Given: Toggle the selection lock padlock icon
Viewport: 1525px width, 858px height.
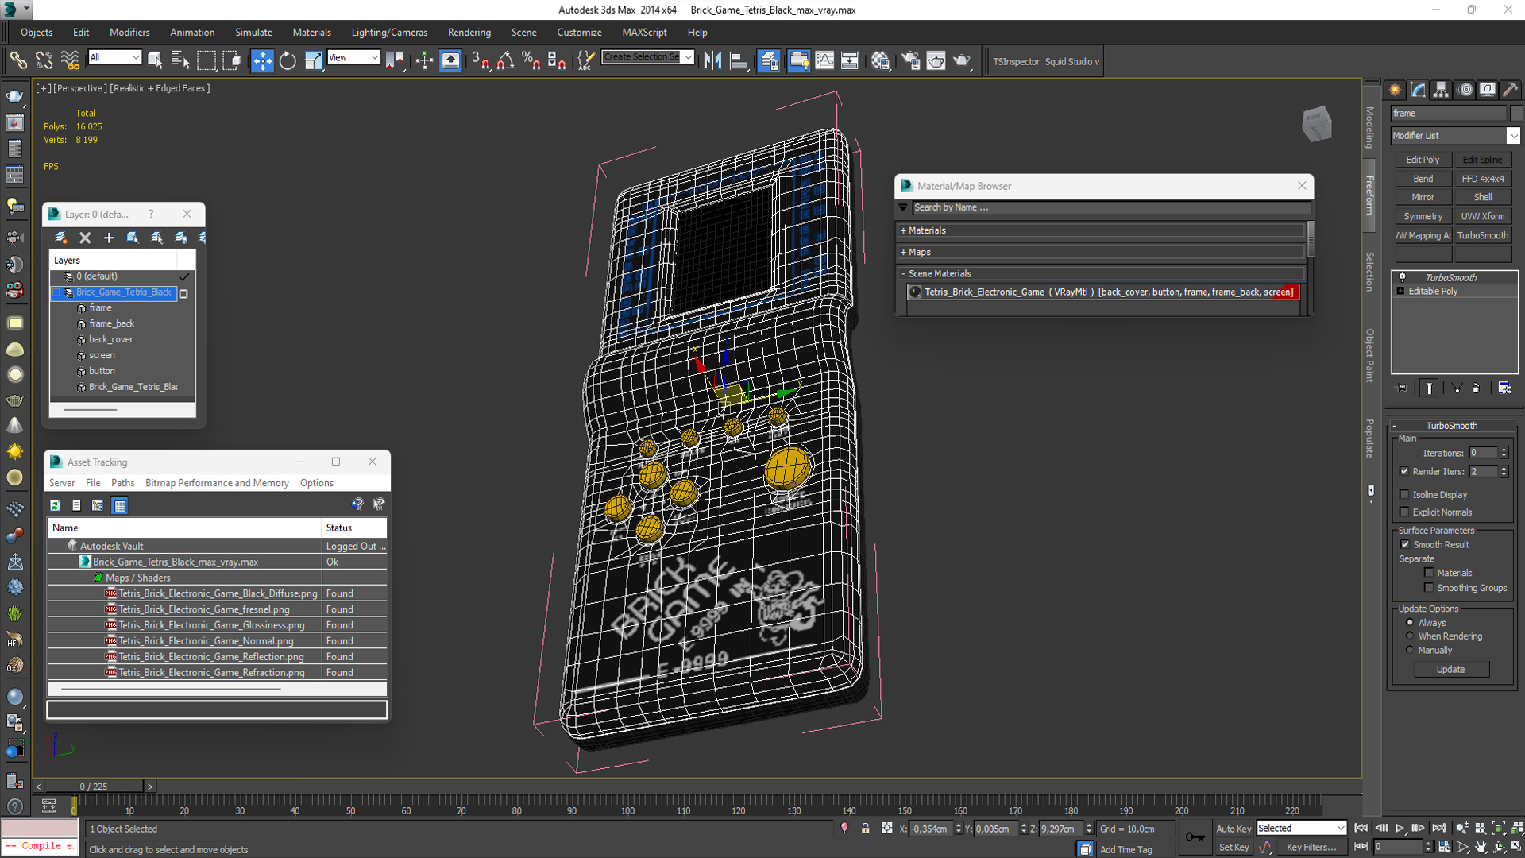Looking at the screenshot, I should pos(865,829).
